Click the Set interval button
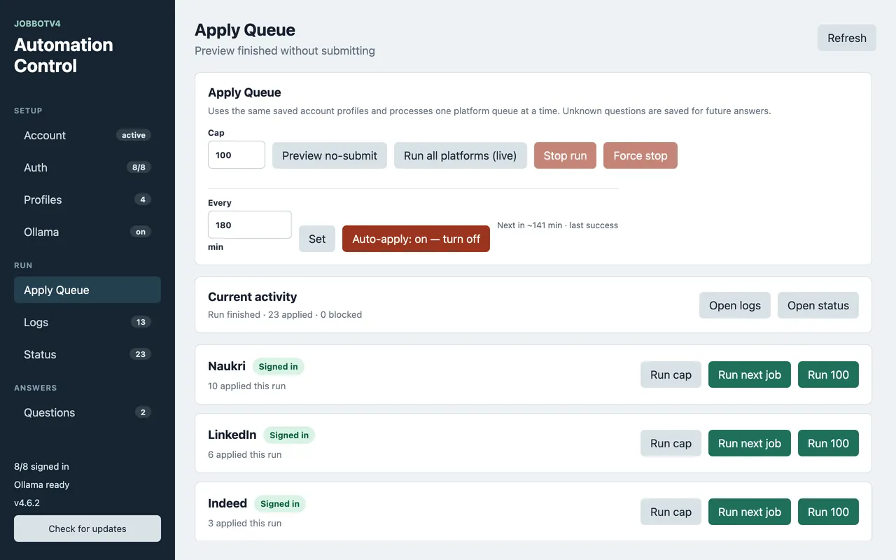896x560 pixels. (317, 239)
